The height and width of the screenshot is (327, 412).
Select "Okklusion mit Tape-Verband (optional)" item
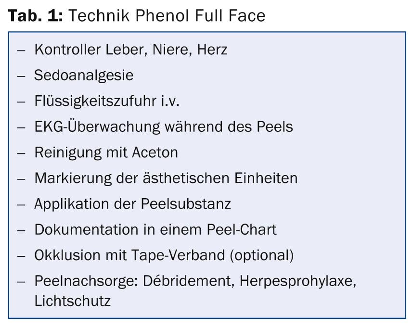[x=164, y=255]
